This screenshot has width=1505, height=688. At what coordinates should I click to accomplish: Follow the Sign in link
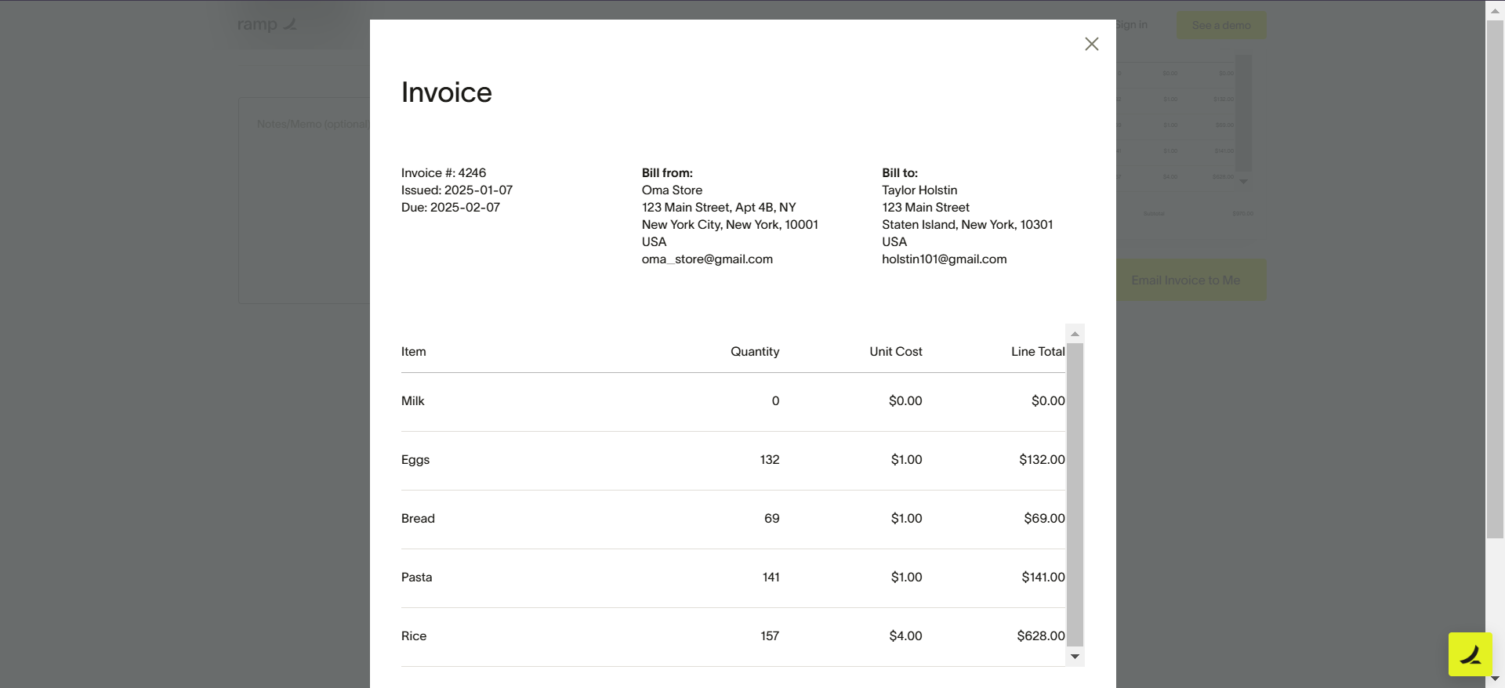pyautogui.click(x=1132, y=25)
